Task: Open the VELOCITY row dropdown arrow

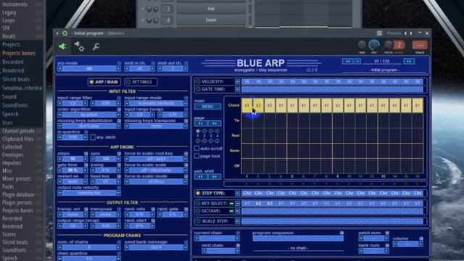Action: pos(237,82)
